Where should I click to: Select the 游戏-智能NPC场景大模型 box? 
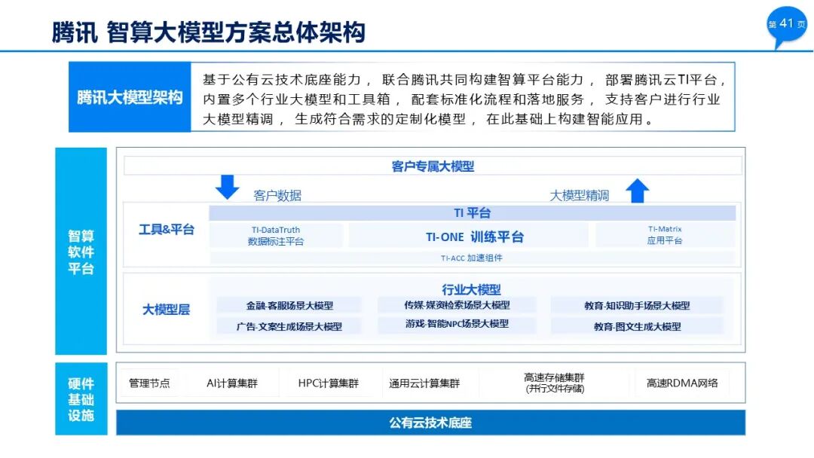(457, 324)
